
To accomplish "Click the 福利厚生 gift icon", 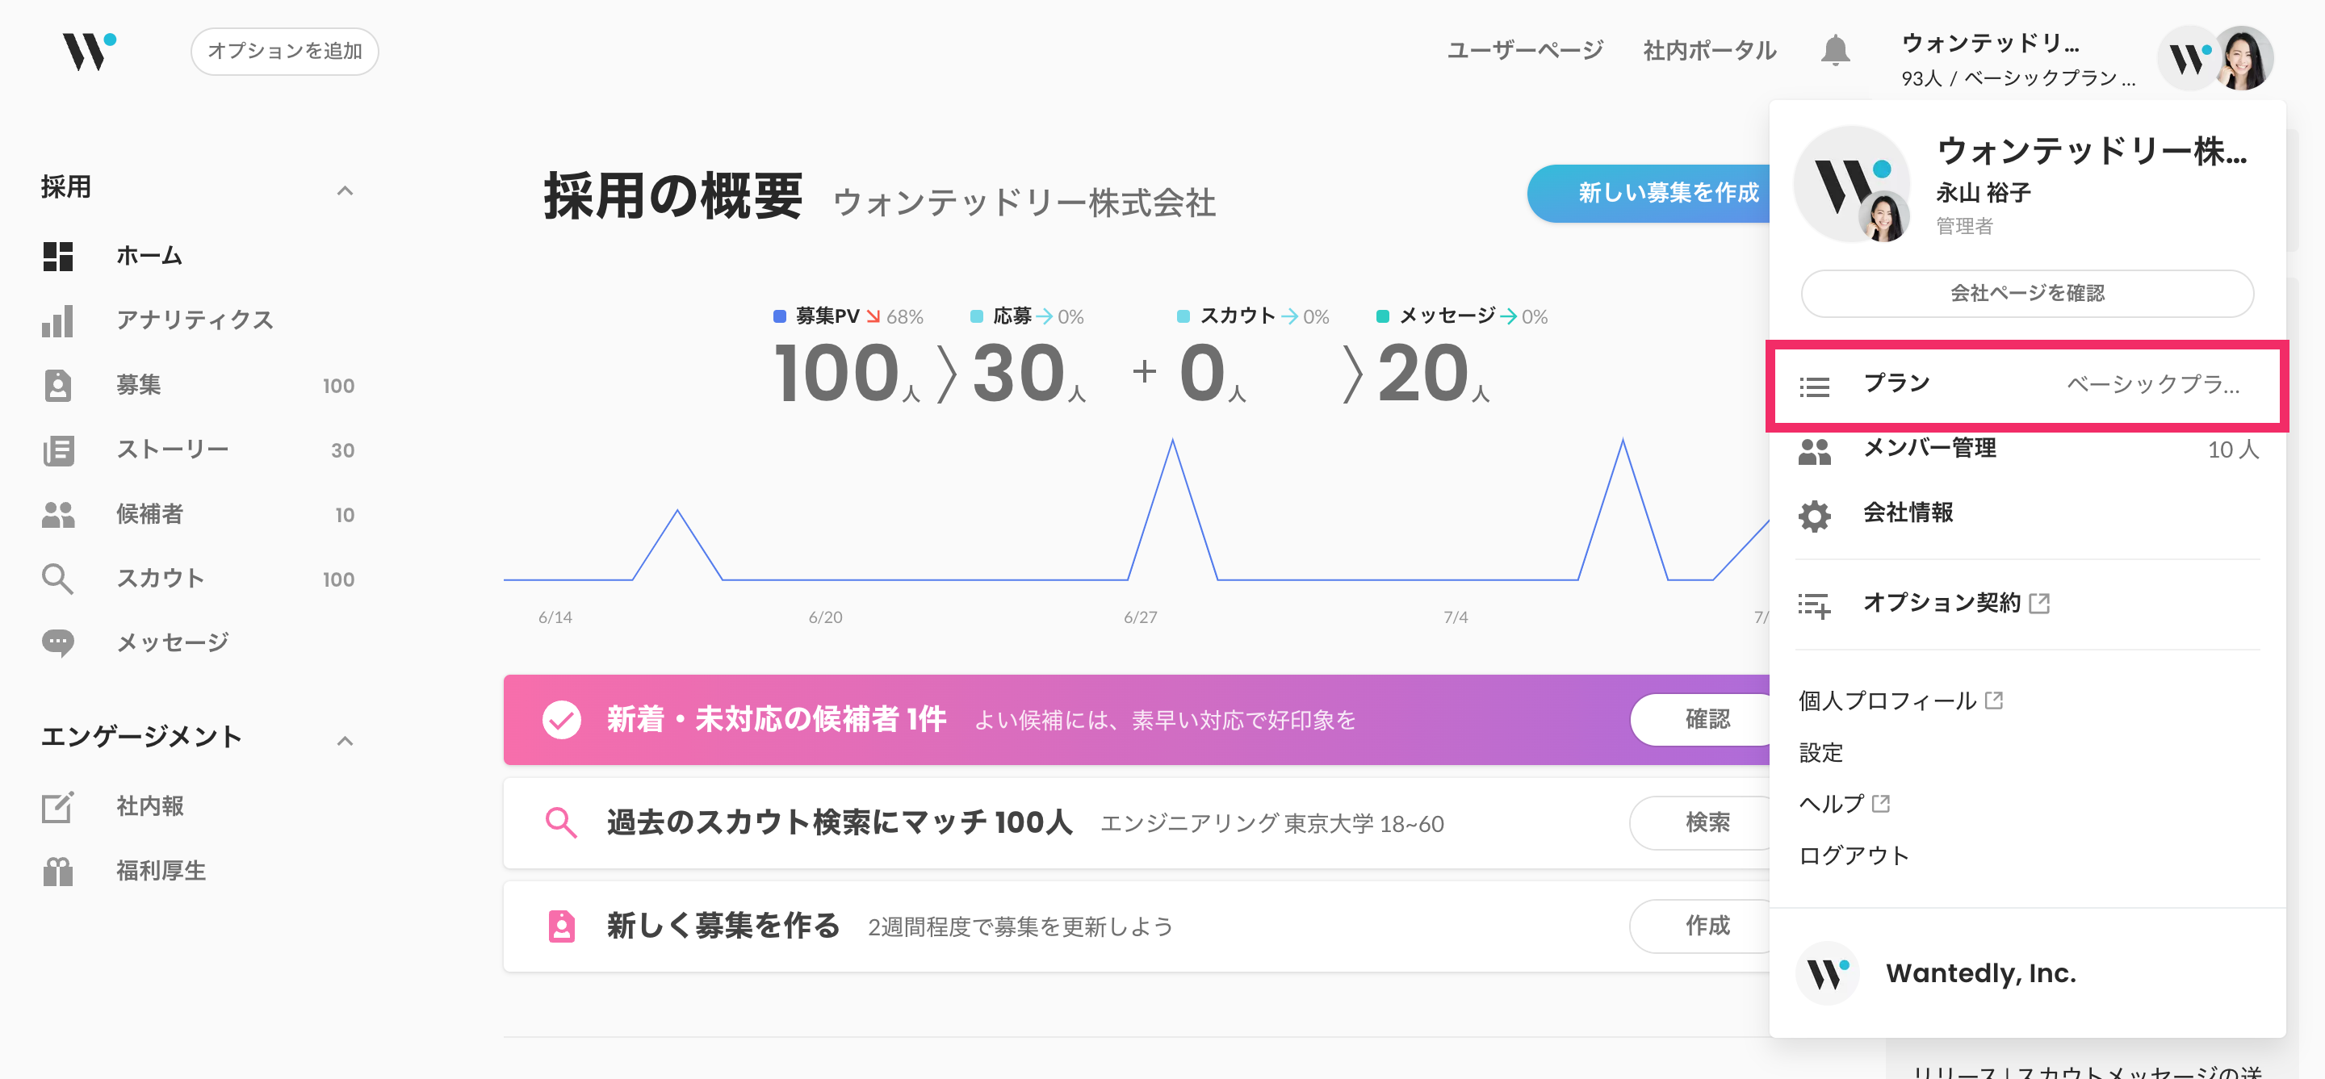I will coord(58,871).
